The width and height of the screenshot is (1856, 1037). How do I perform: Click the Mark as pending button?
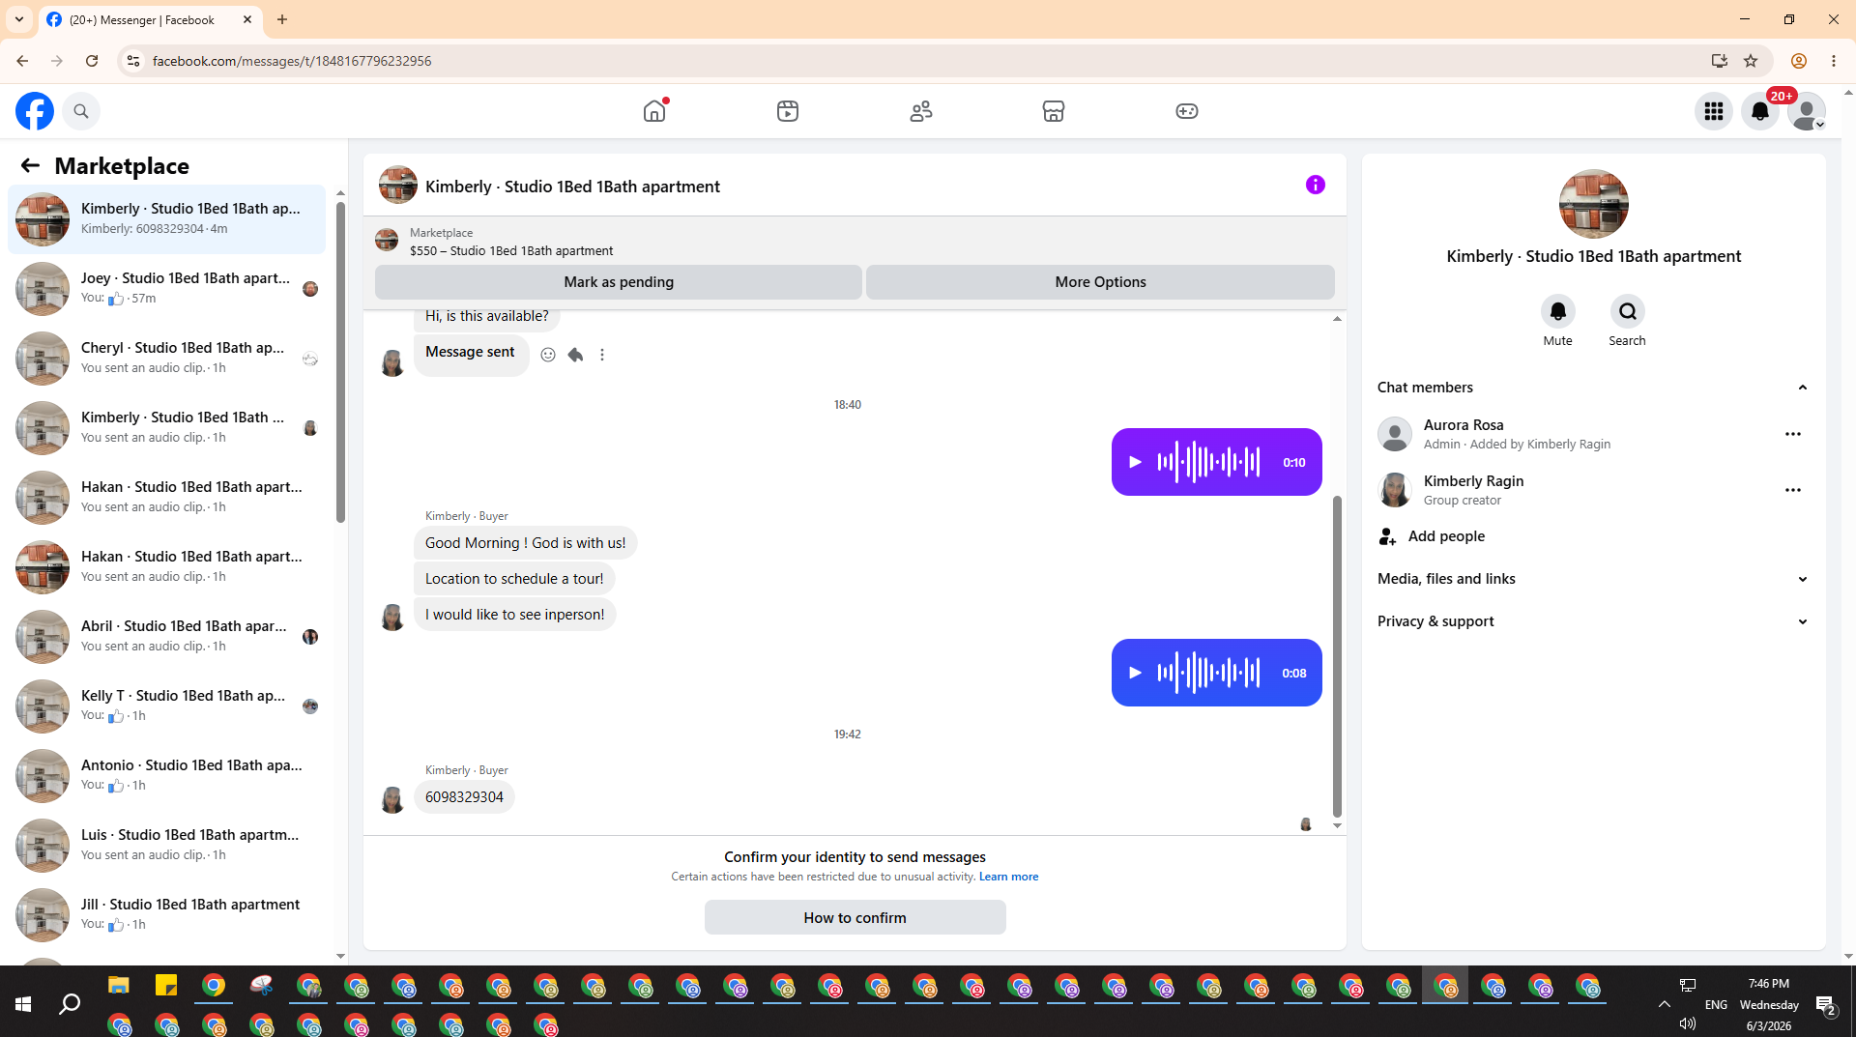coord(619,282)
